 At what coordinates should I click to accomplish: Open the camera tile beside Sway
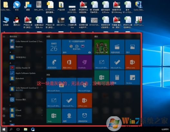69,116
